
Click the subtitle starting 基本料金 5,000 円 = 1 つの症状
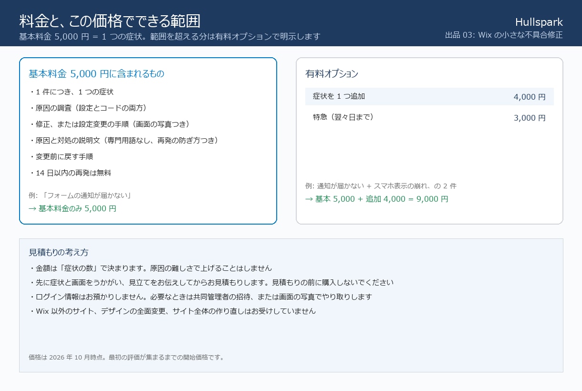click(169, 37)
